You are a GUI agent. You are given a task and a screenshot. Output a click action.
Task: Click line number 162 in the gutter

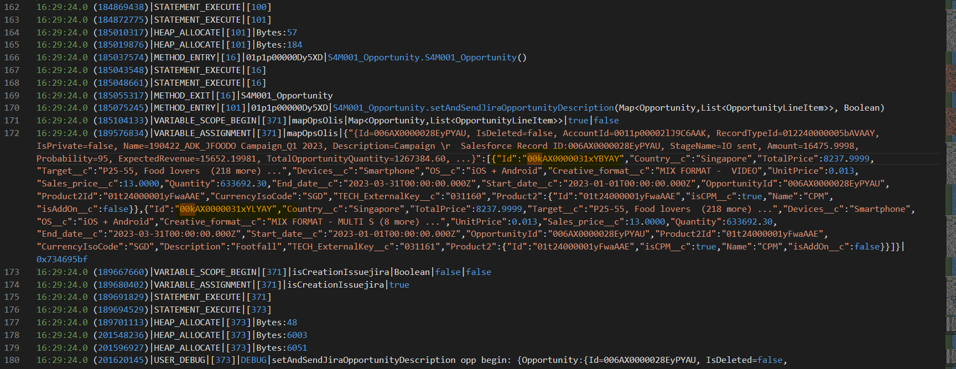tap(12, 7)
